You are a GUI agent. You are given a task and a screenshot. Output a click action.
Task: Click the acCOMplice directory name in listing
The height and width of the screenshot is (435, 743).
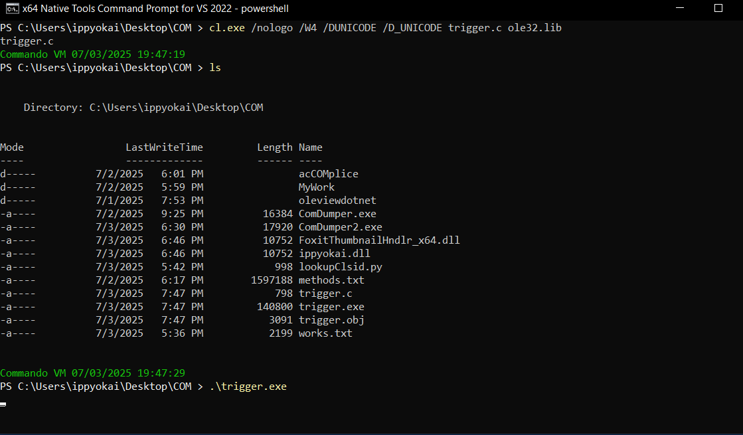click(328, 174)
